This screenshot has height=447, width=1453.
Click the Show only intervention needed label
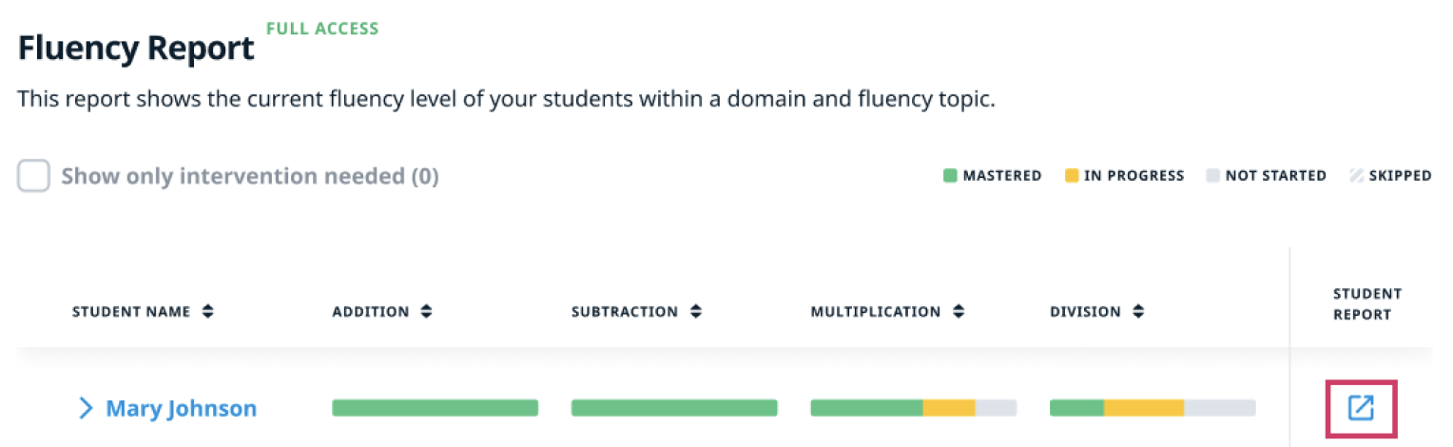coord(250,177)
